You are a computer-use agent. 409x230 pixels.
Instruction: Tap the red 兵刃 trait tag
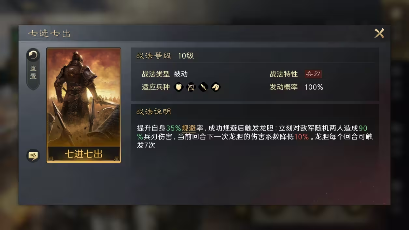point(313,74)
